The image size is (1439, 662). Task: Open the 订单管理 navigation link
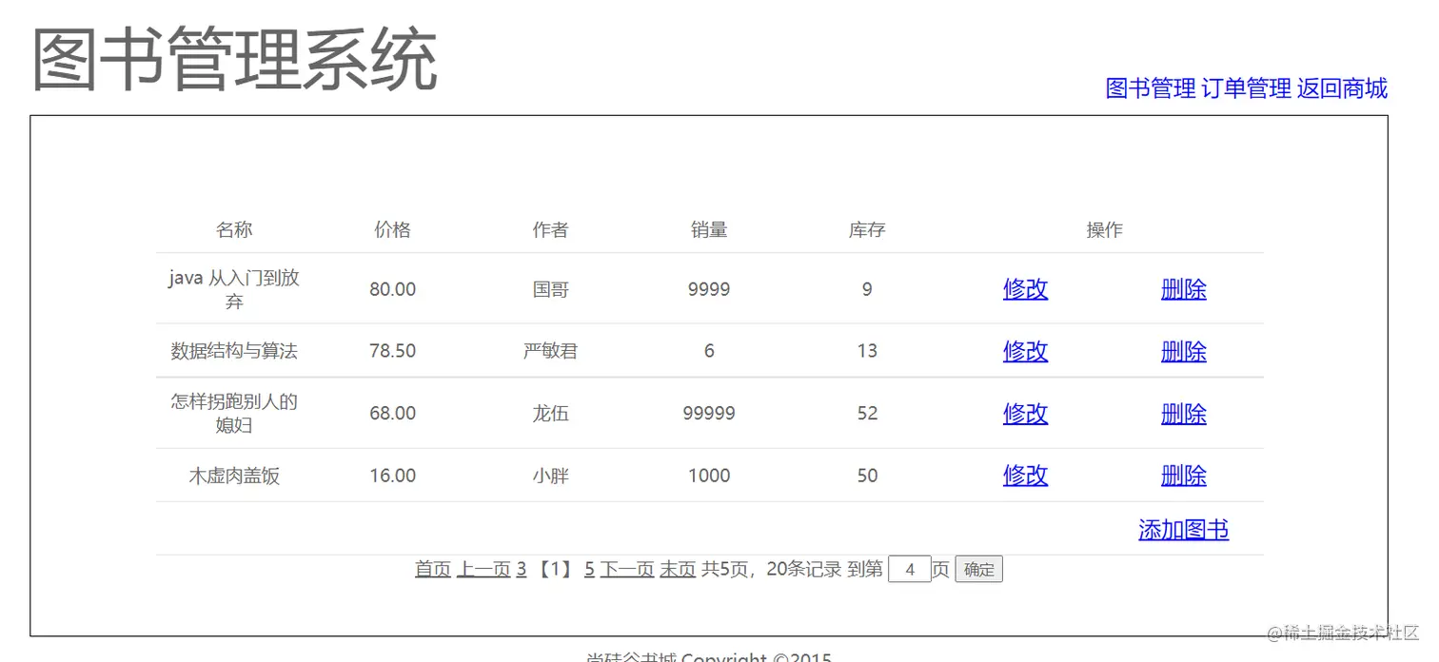pyautogui.click(x=1246, y=88)
